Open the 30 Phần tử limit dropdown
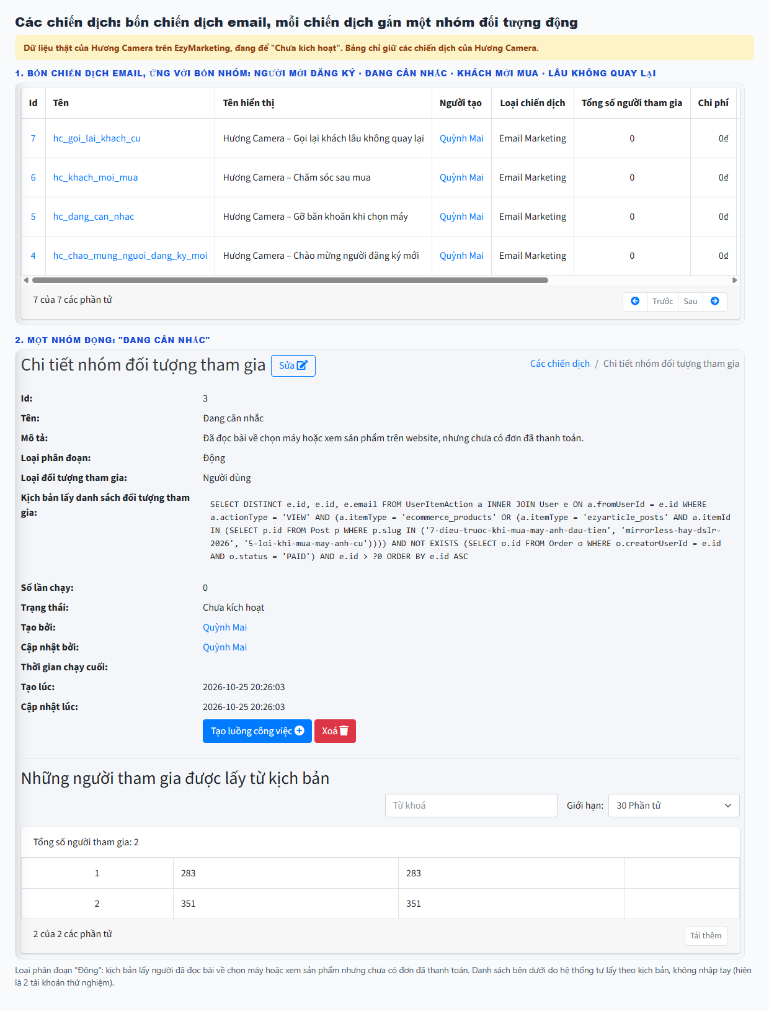The width and height of the screenshot is (769, 1011). coord(674,806)
